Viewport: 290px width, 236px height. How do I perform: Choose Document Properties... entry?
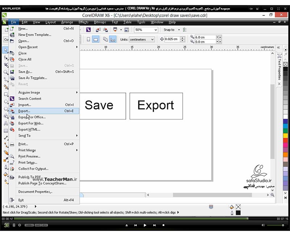click(x=44, y=192)
